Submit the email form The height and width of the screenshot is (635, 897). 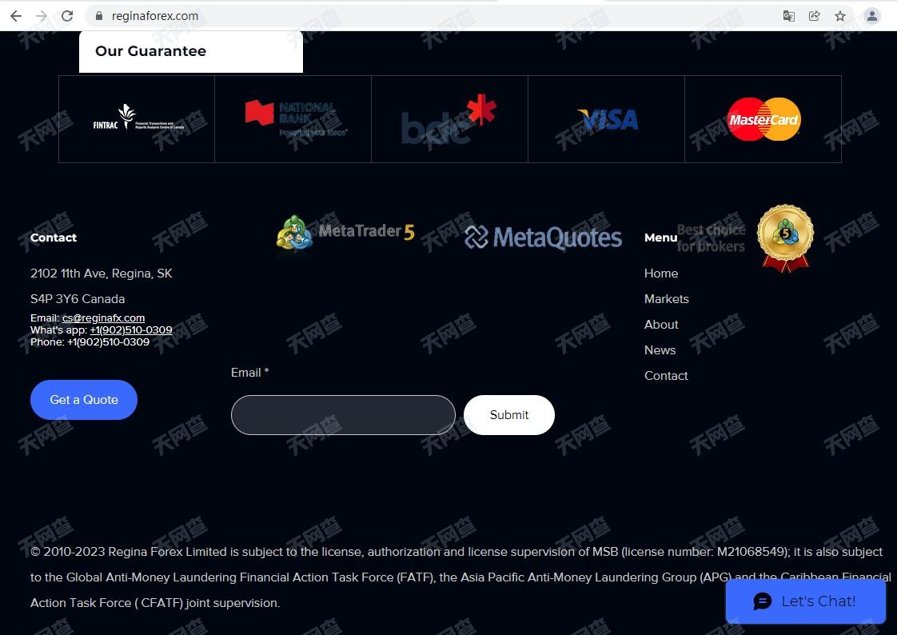pyautogui.click(x=509, y=415)
